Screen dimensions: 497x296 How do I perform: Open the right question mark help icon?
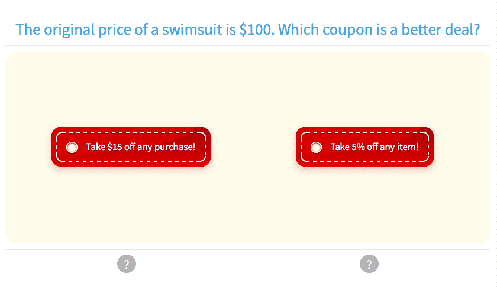click(369, 264)
